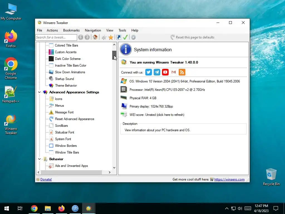The height and width of the screenshot is (214, 285).
Task: Select the Statusbar Font tweak
Action: coord(65,132)
